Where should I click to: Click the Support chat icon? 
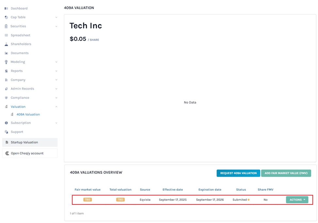(6, 132)
